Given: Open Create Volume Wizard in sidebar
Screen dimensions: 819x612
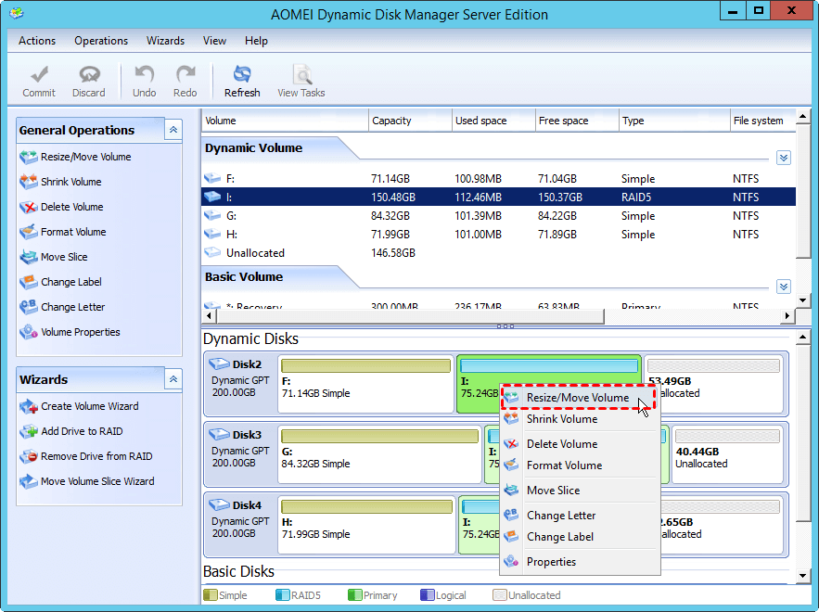Looking at the screenshot, I should point(89,406).
